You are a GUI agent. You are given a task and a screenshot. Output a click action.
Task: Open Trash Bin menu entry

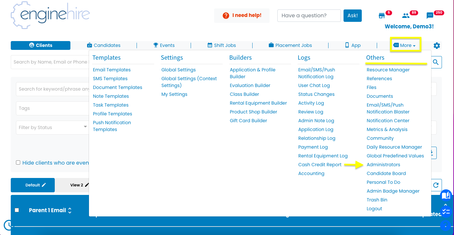point(377,200)
